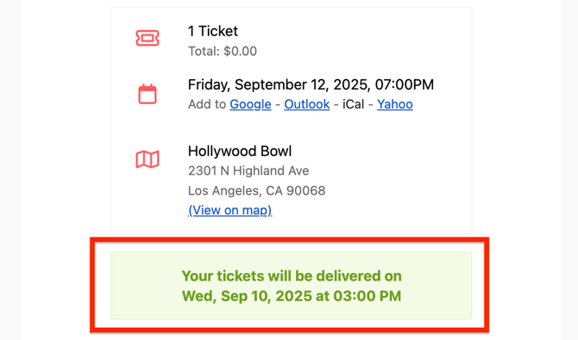This screenshot has width=578, height=340.
Task: Click the red highlight border around notice
Action: (x=289, y=240)
